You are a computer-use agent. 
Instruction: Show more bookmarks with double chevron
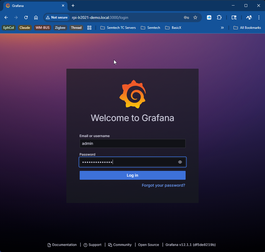pos(222,28)
